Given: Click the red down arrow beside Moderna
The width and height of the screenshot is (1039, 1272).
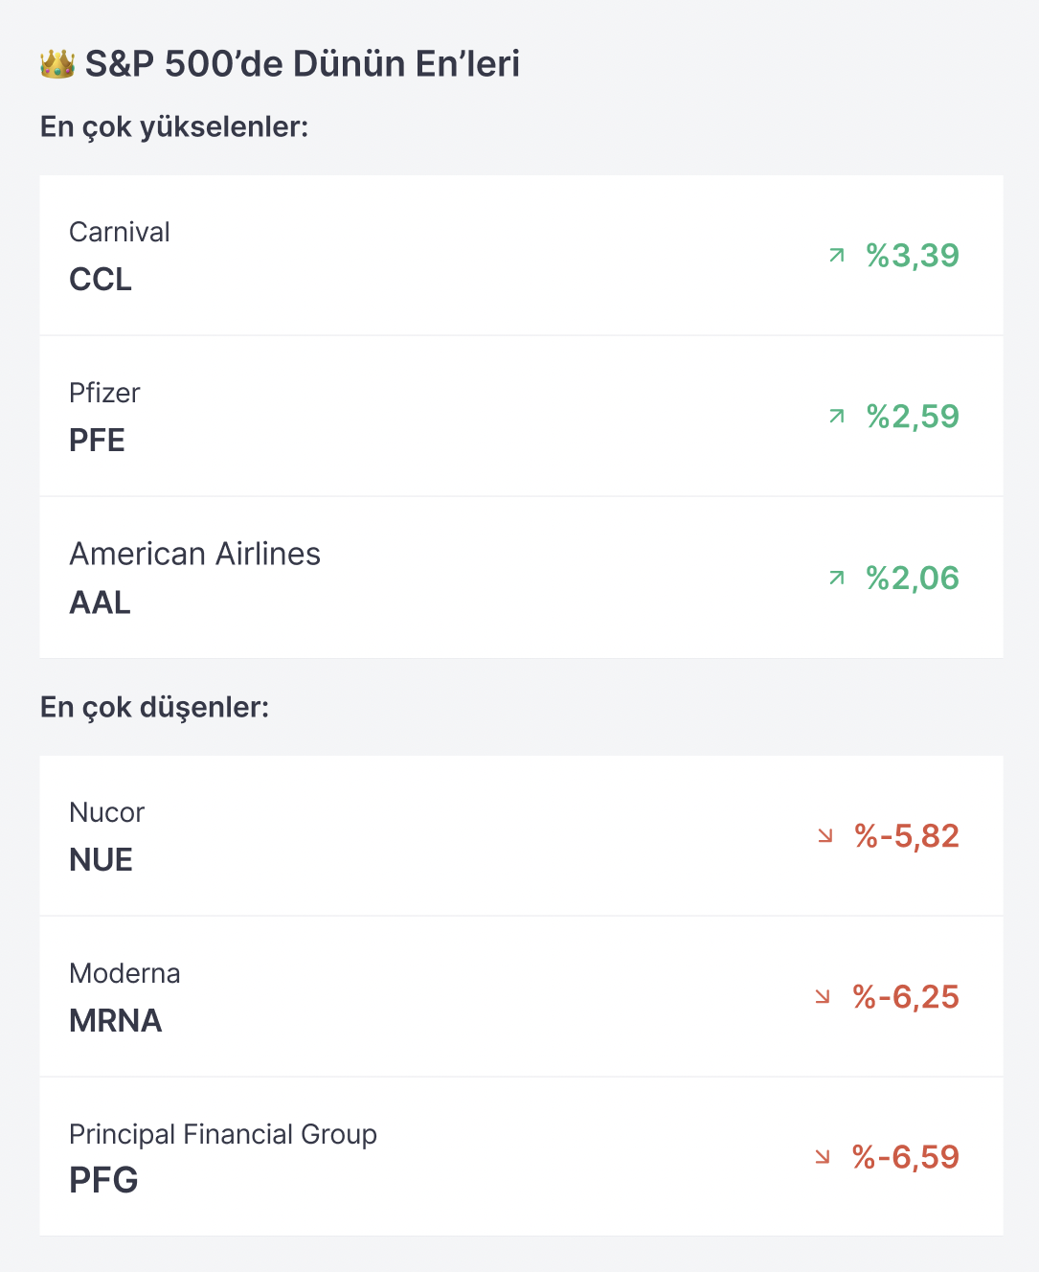Looking at the screenshot, I should click(823, 997).
